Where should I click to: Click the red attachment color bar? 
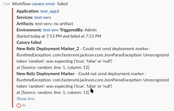click(13, 58)
